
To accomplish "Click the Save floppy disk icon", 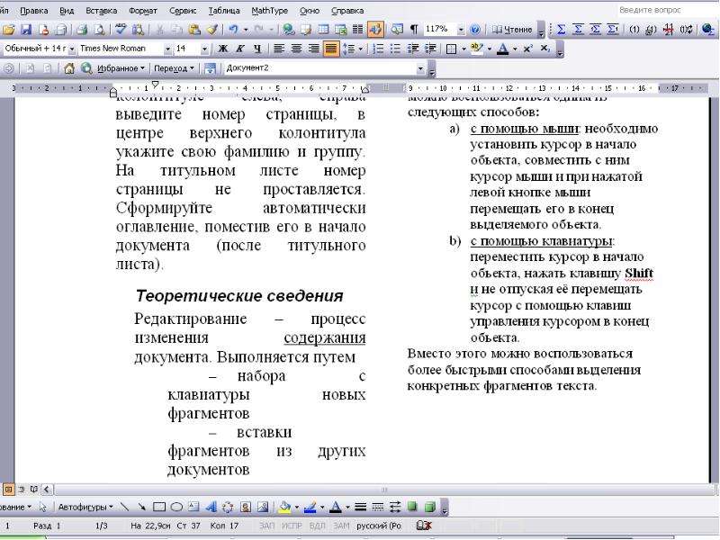I will (x=26, y=30).
